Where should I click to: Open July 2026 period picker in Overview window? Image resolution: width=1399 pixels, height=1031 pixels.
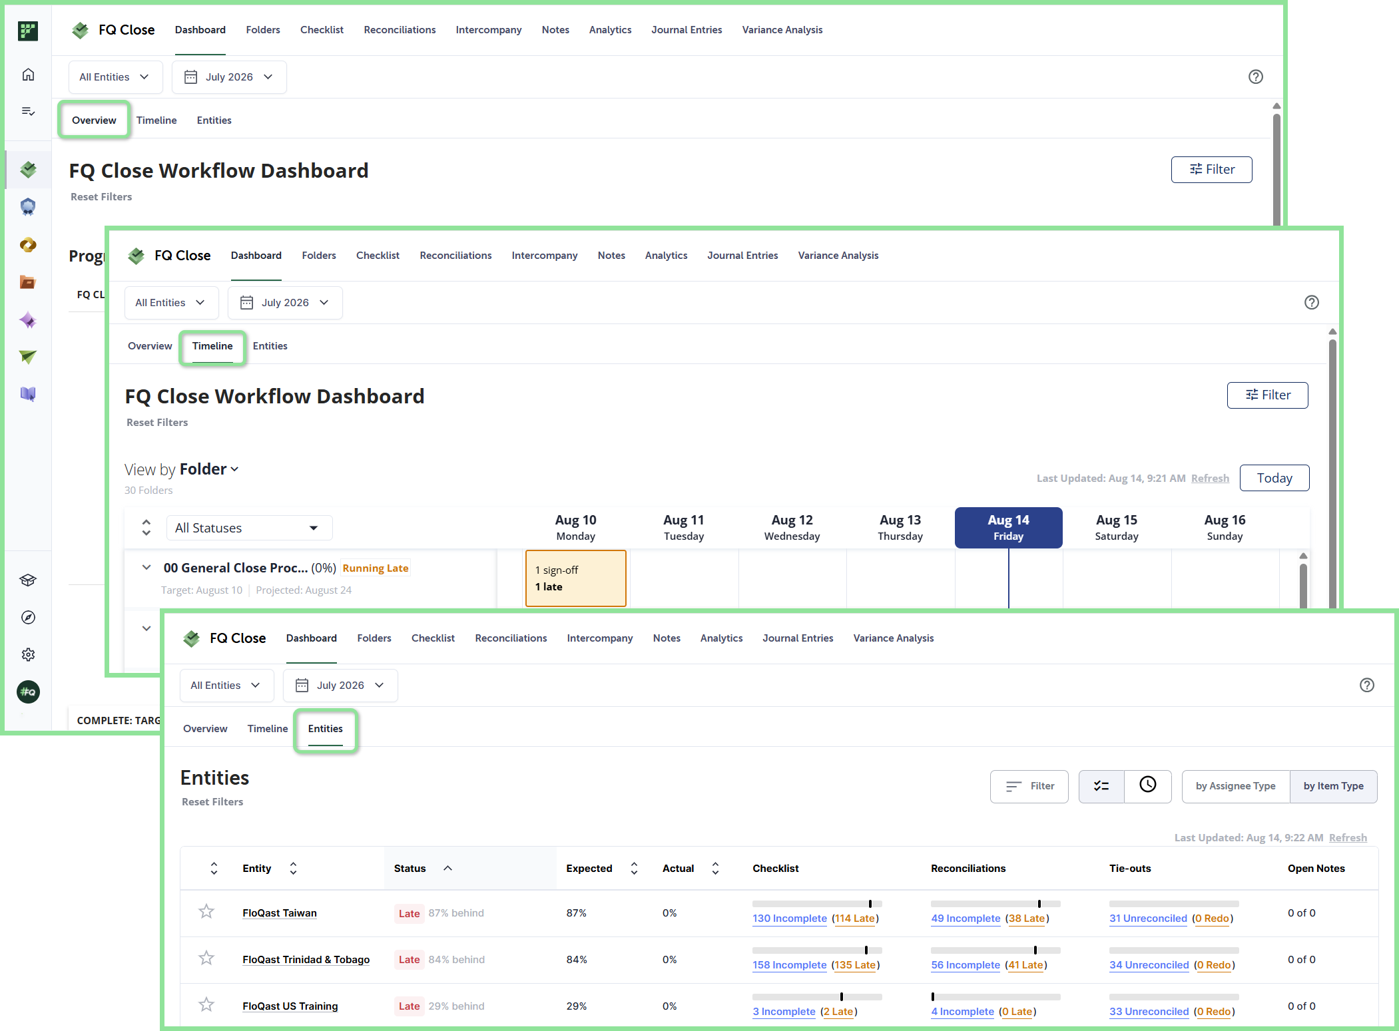(x=229, y=77)
